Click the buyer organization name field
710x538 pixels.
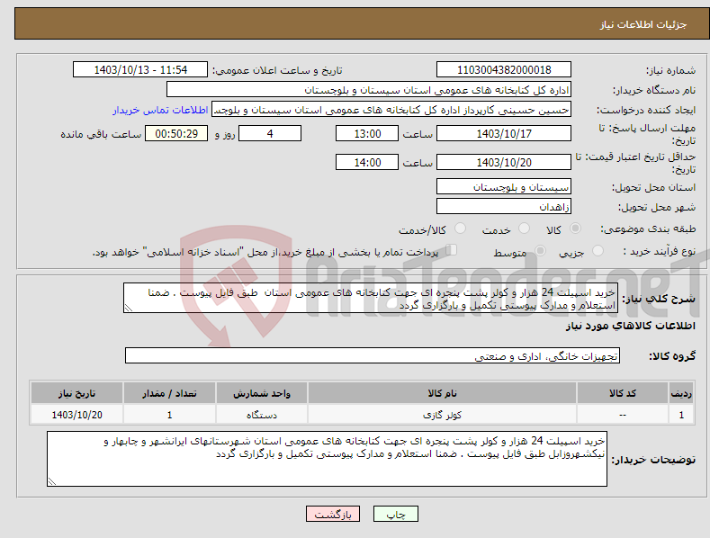(x=369, y=90)
